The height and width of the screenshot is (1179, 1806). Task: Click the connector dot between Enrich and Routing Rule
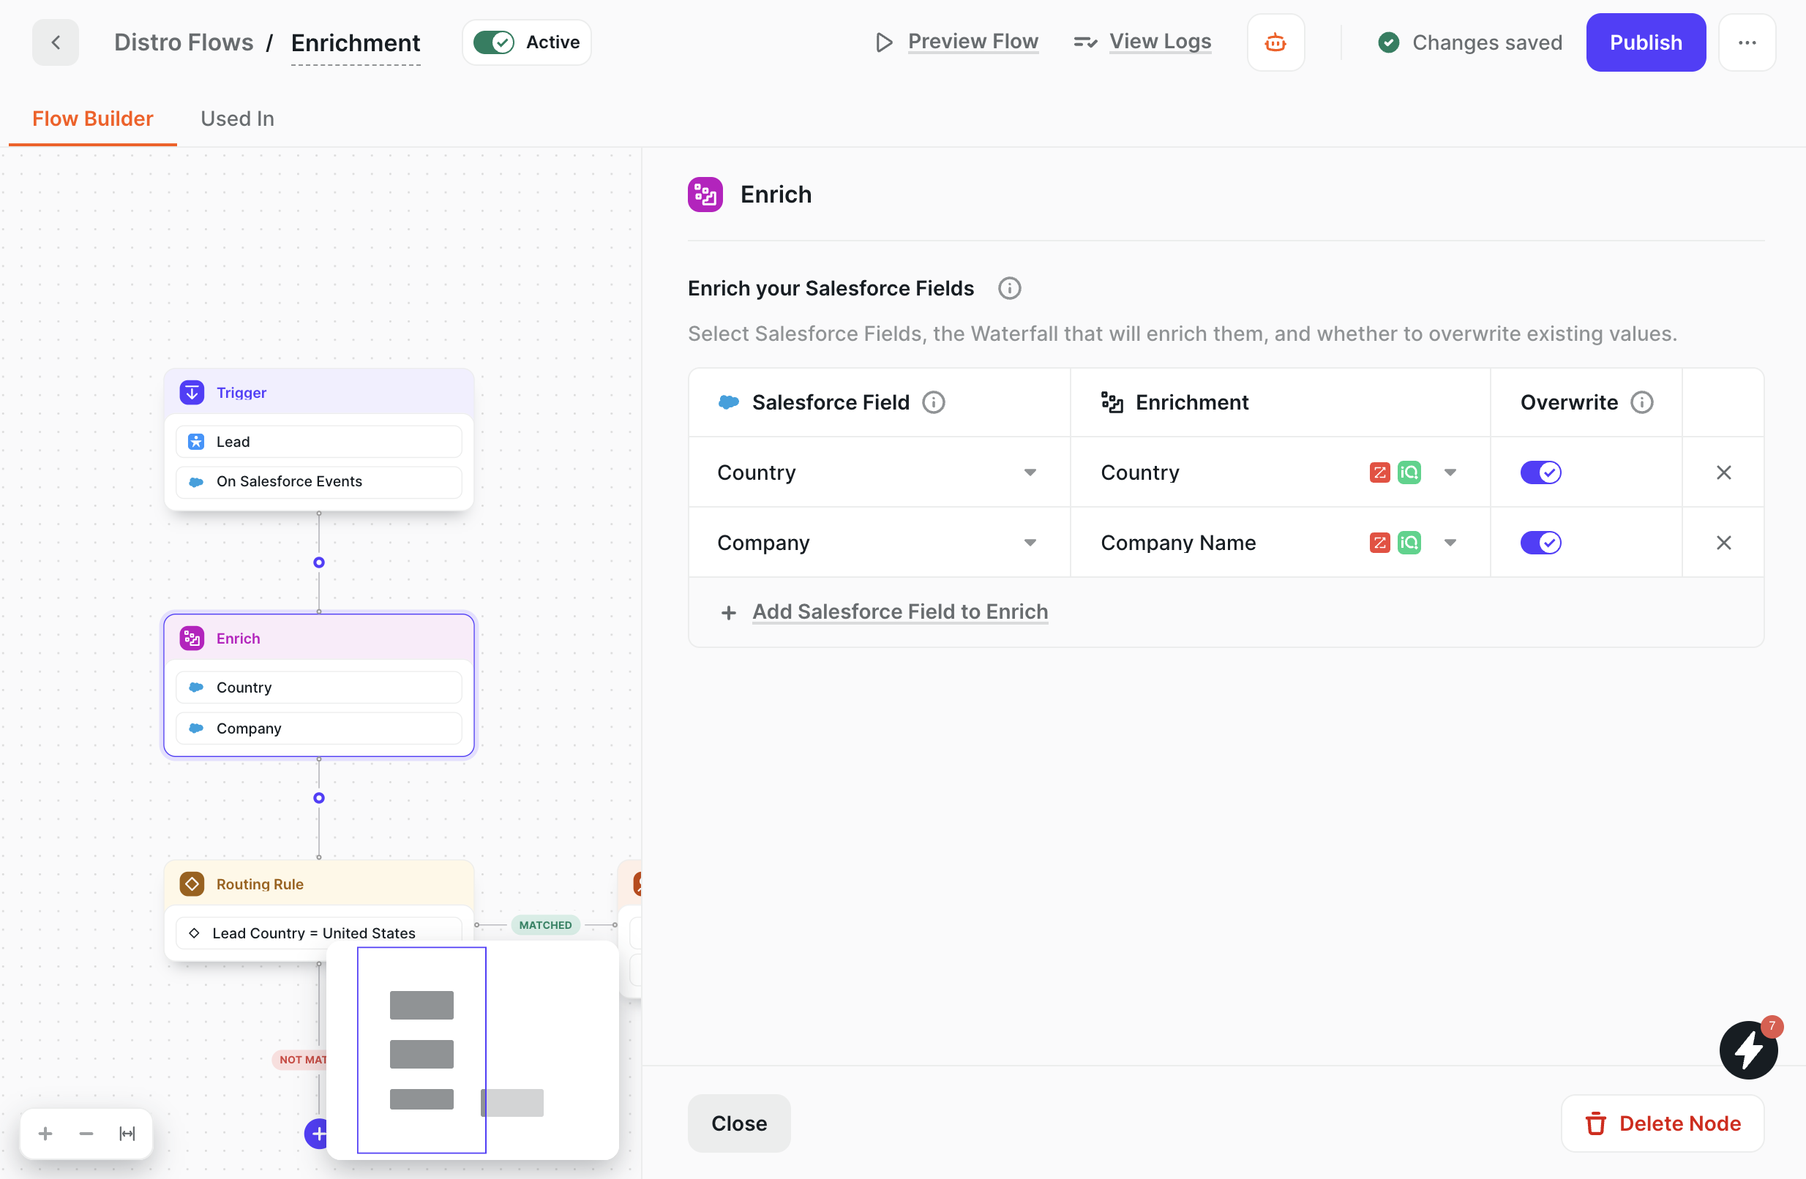coord(319,798)
